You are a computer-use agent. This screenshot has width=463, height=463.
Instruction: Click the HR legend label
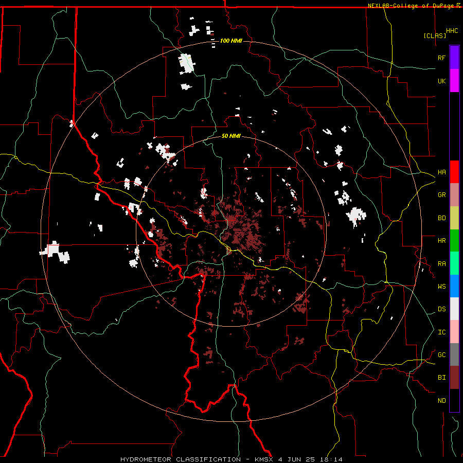[x=441, y=241]
